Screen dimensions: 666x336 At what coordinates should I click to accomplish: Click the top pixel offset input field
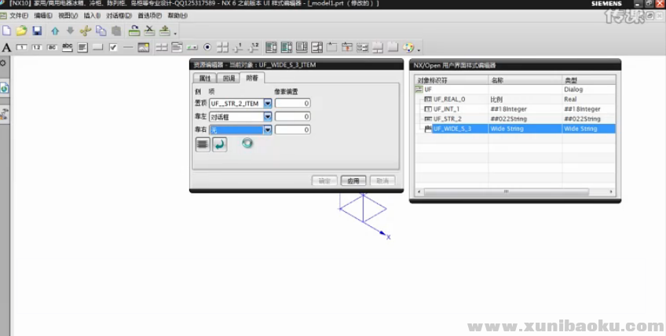293,104
